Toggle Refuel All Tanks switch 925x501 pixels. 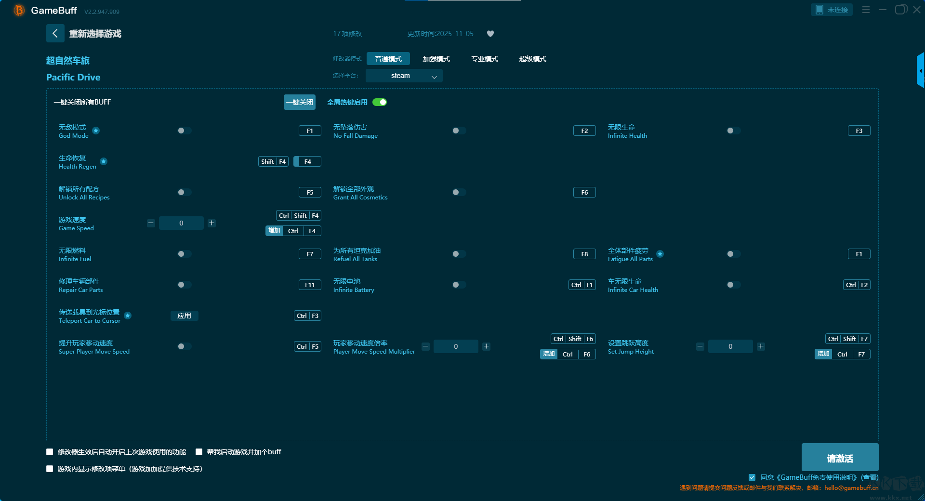[x=459, y=254]
